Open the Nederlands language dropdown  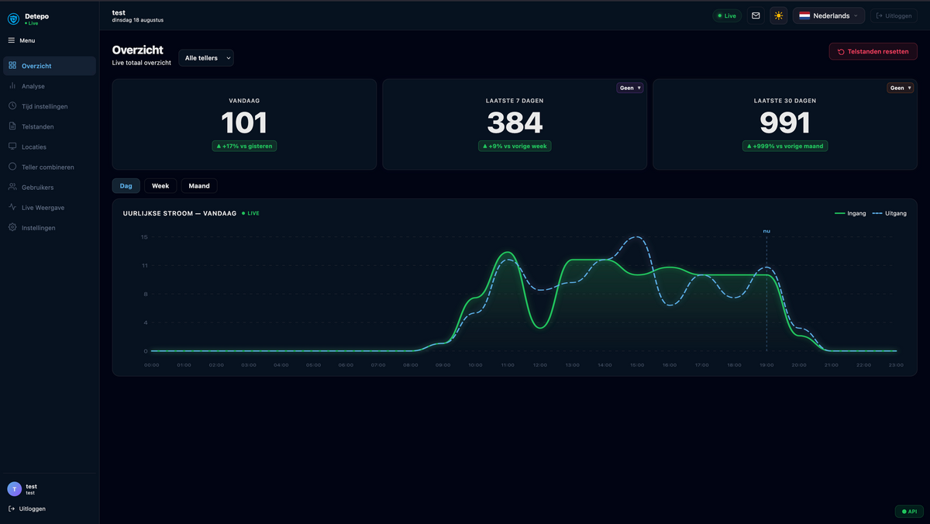click(828, 16)
